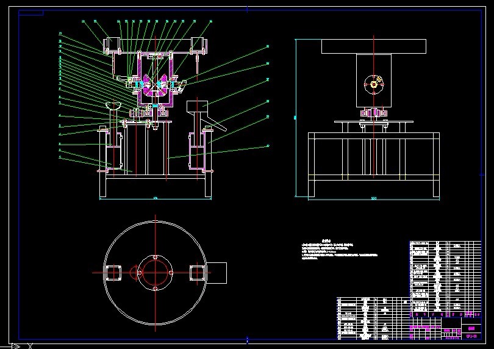Select the large outer circle in the plan view
Screen dimensions: 494x349
(x=156, y=273)
